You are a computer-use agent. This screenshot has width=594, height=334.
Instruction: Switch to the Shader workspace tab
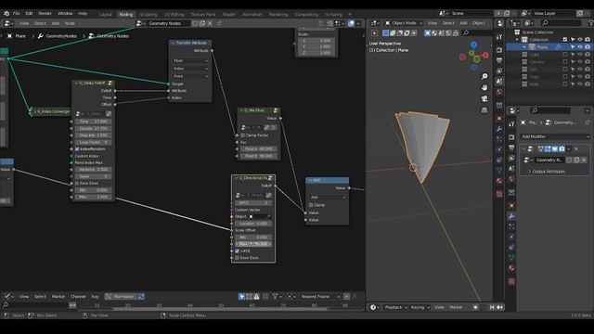point(229,15)
